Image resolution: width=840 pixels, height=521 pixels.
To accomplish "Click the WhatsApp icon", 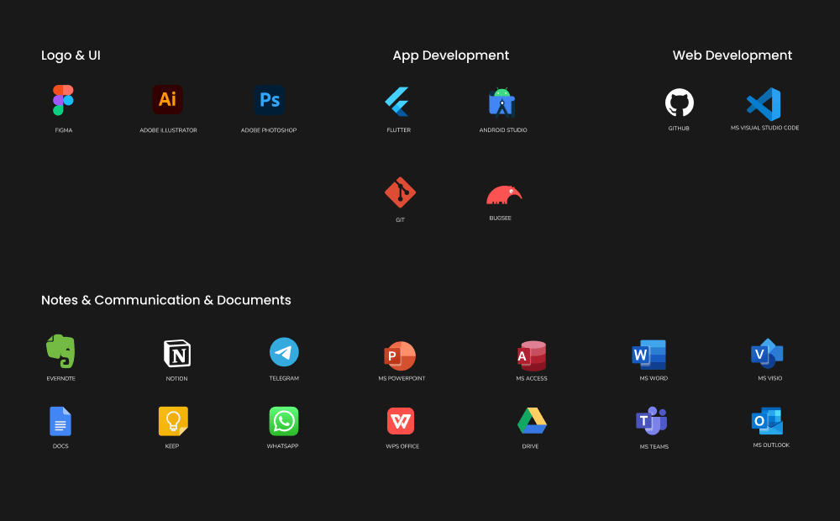I will point(283,421).
